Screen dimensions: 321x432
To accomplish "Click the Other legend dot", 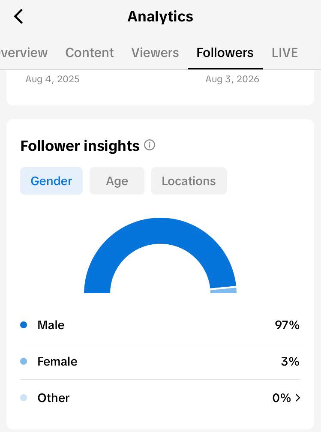I will click(x=24, y=398).
